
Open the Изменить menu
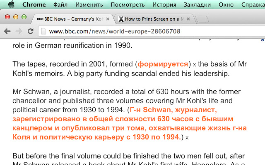89,5
